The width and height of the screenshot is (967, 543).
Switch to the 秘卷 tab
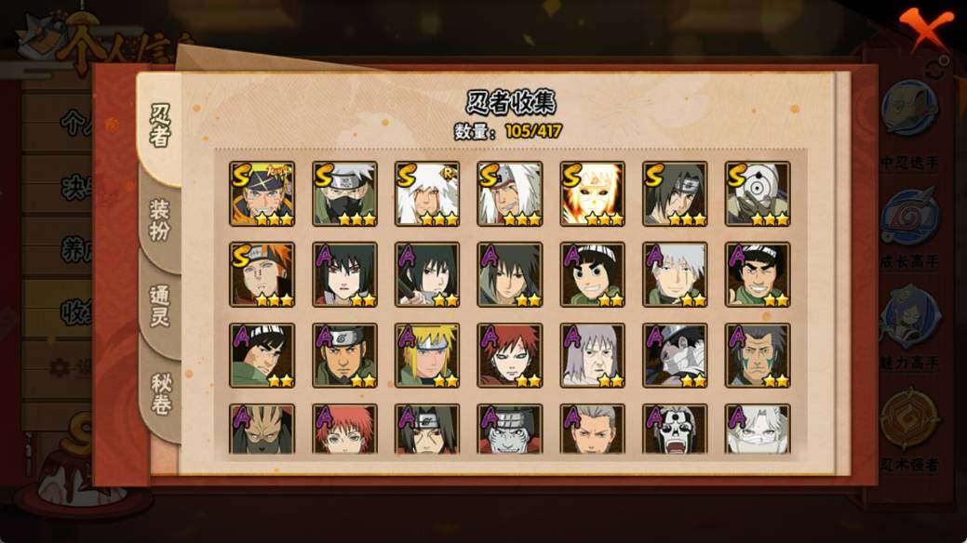click(160, 393)
